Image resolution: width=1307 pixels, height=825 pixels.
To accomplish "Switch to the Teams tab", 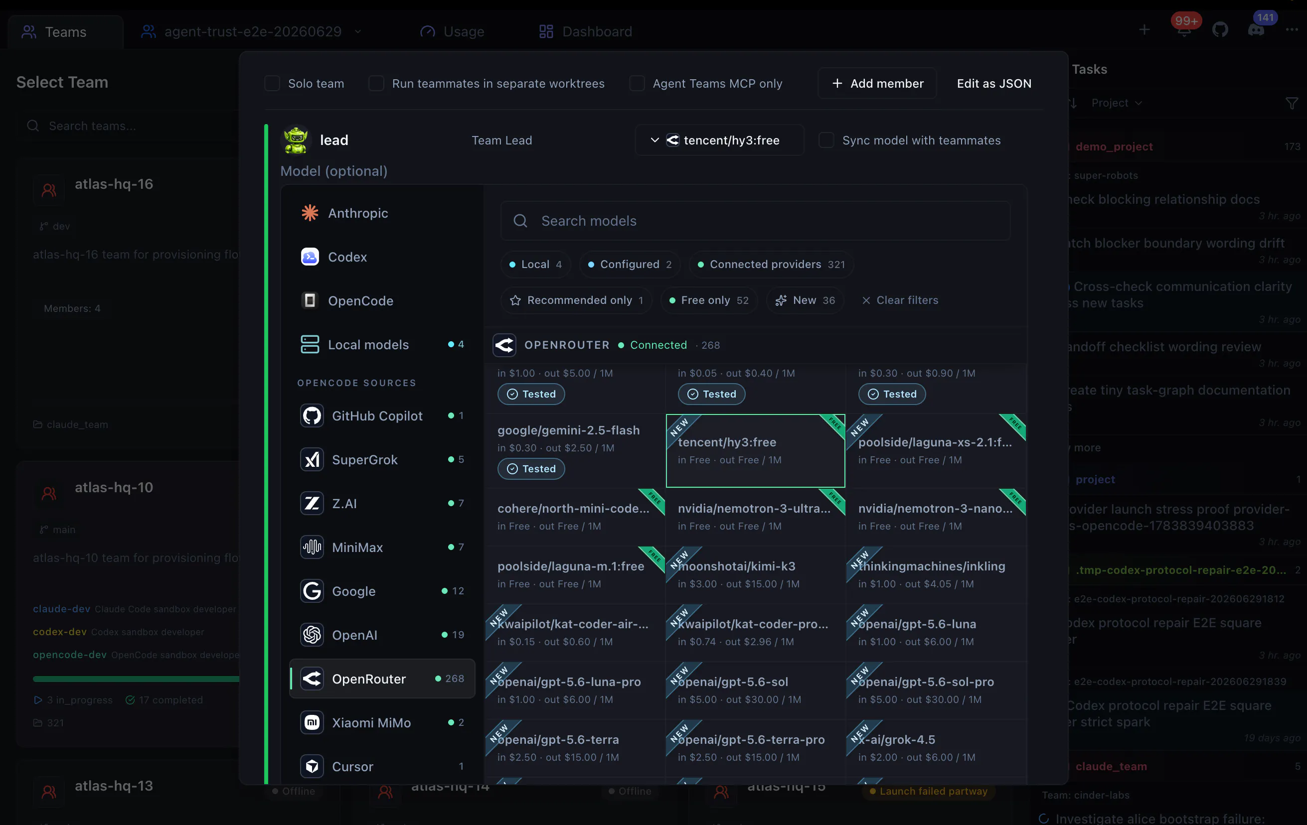I will tap(65, 31).
